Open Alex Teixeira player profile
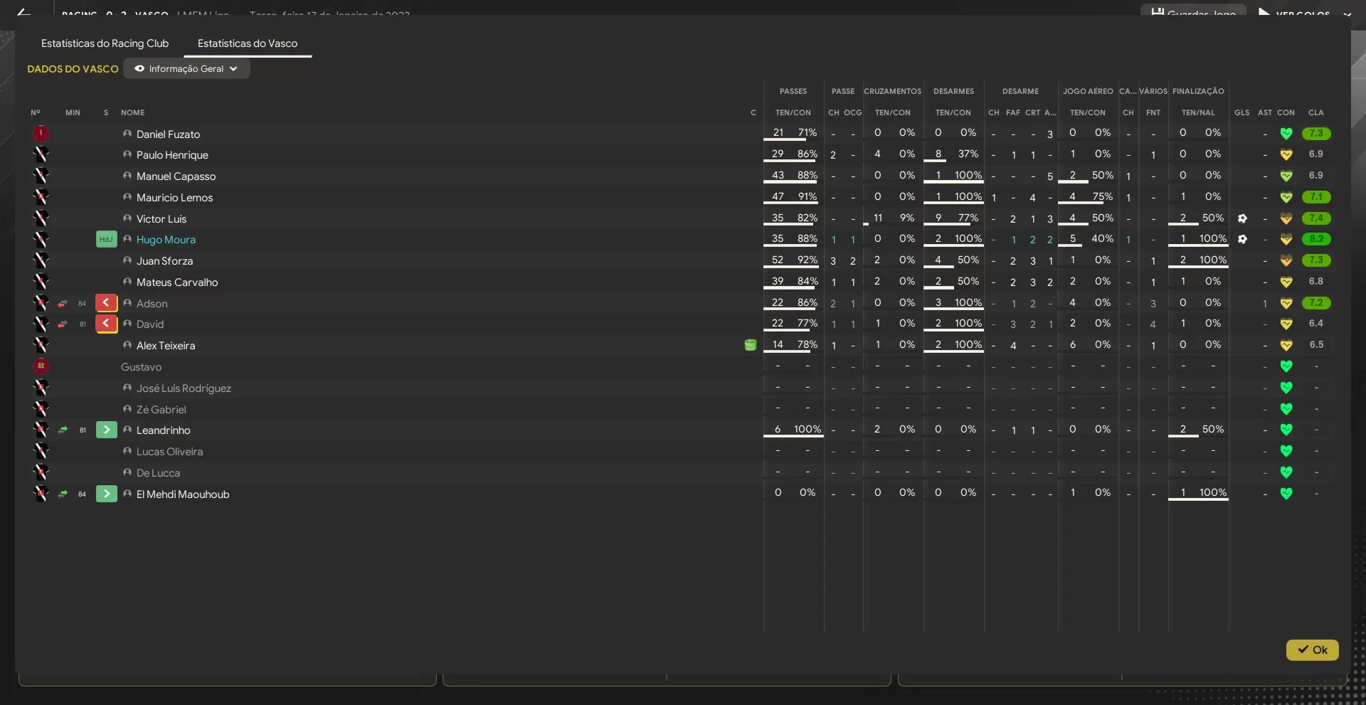This screenshot has height=705, width=1366. [166, 346]
